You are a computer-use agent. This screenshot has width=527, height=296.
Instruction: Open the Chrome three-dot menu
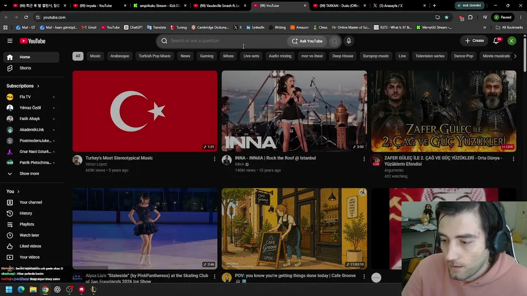coord(521,17)
